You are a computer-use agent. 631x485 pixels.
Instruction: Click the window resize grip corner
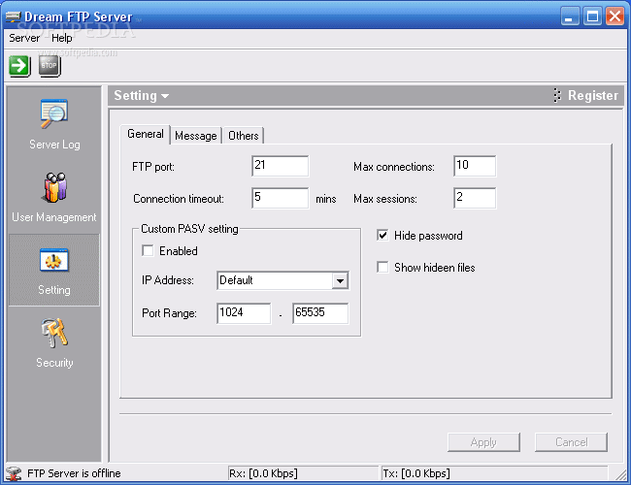click(621, 475)
